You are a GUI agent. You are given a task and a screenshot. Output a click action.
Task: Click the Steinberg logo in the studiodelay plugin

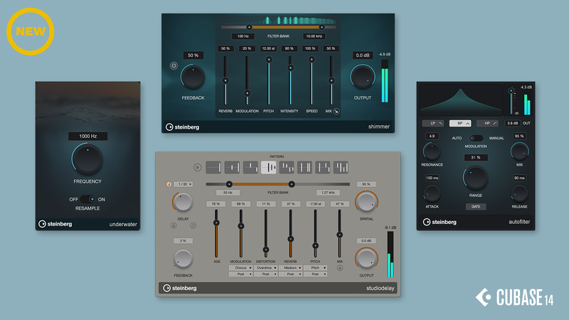coord(180,288)
